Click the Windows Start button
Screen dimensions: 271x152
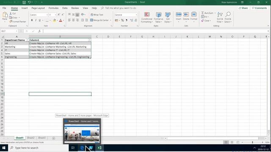pyautogui.click(x=4, y=148)
